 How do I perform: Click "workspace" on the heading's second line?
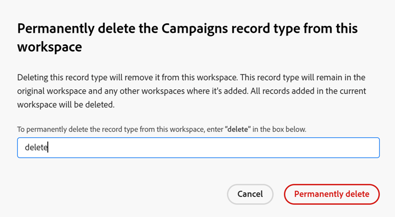pos(50,46)
